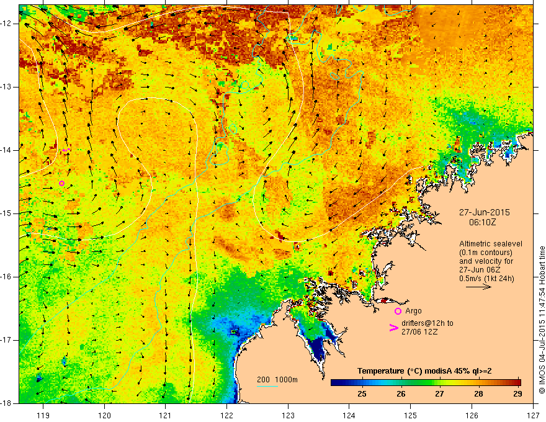Click the magenta drifter arrow legend symbol
The height and width of the screenshot is (422, 546).
coord(393,328)
